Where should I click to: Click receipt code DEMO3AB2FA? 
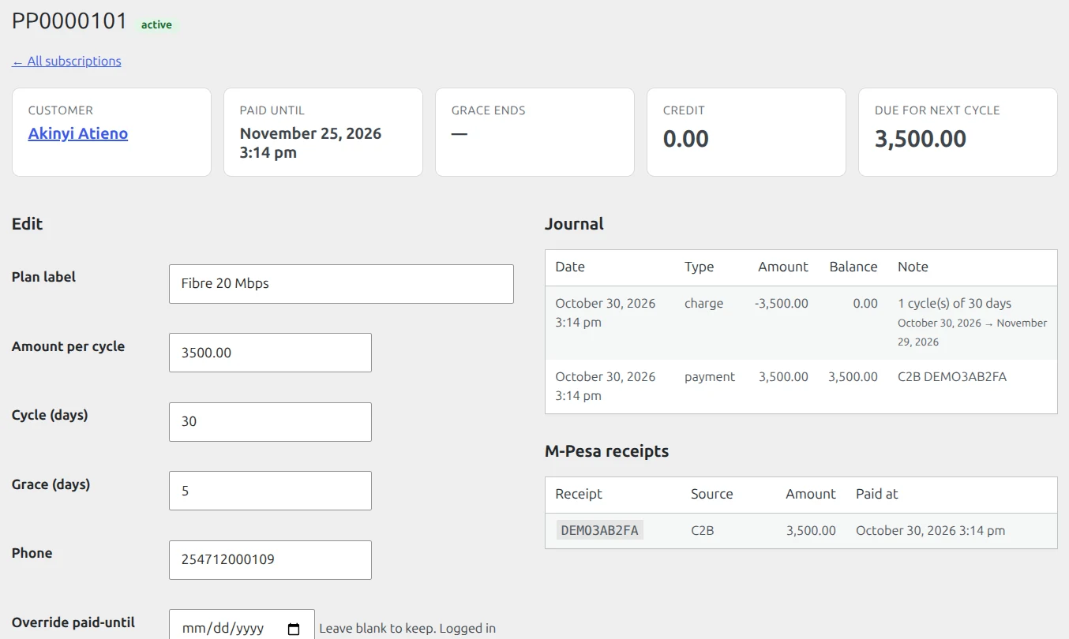(x=599, y=530)
